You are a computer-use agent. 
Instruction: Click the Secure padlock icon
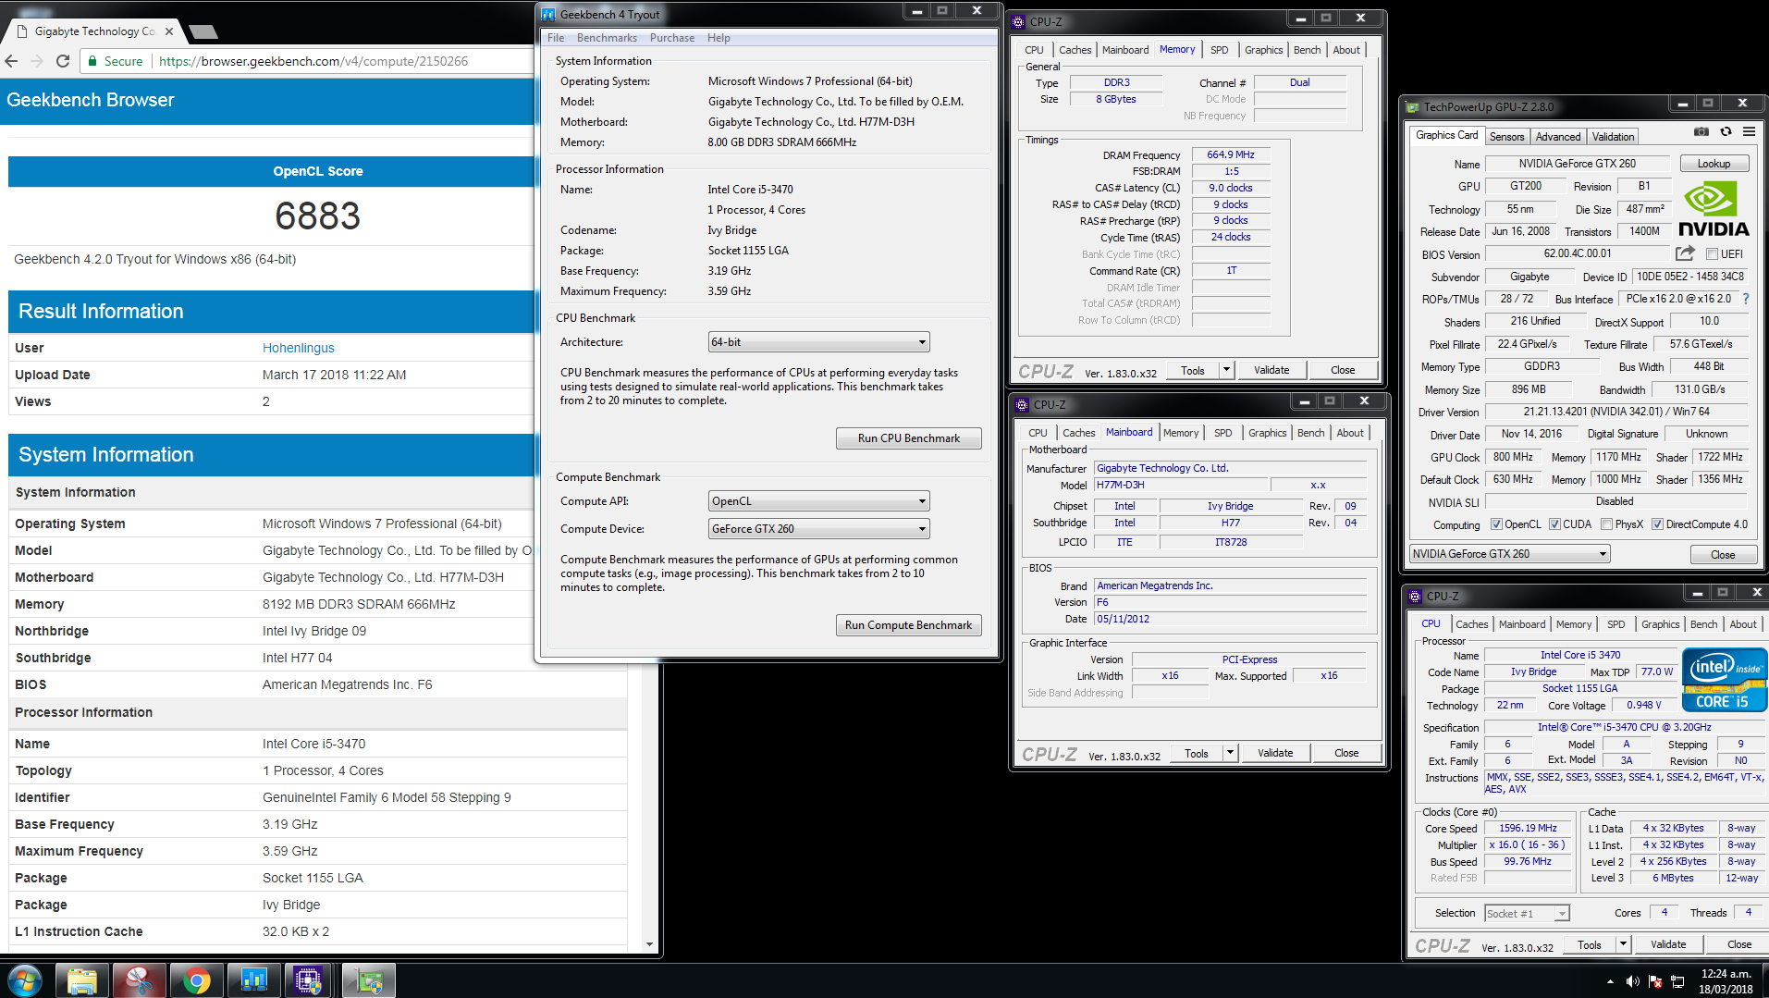pyautogui.click(x=92, y=61)
